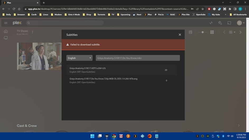Go to Plex home sidebar icon
Viewport: 249px width, 140px height.
point(6,31)
